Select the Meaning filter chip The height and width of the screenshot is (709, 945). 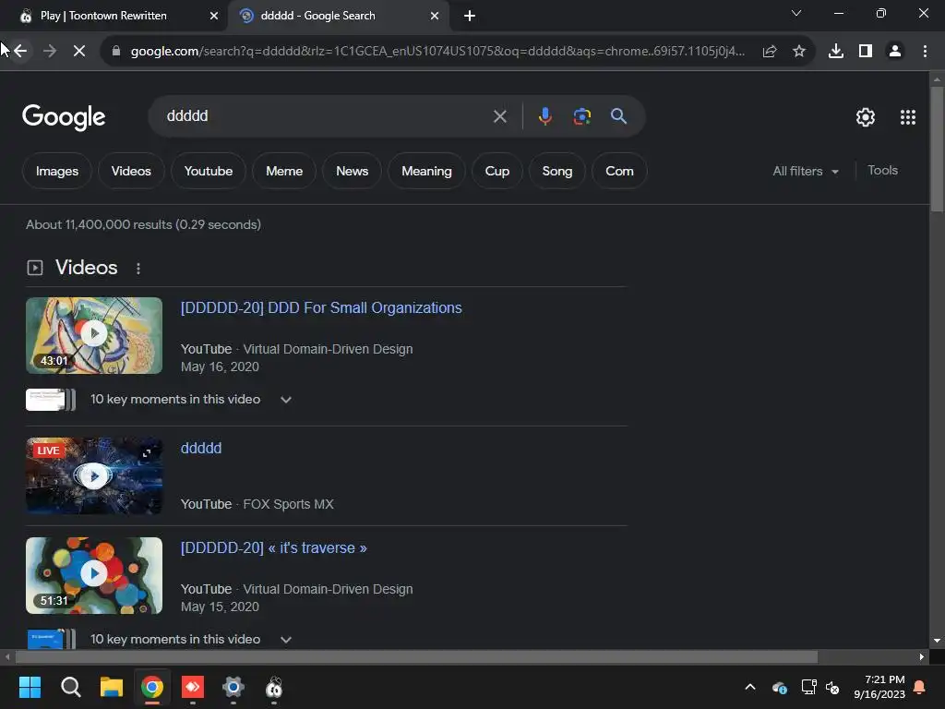coord(426,171)
